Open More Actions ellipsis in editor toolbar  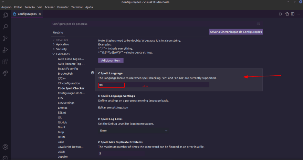[299, 14]
